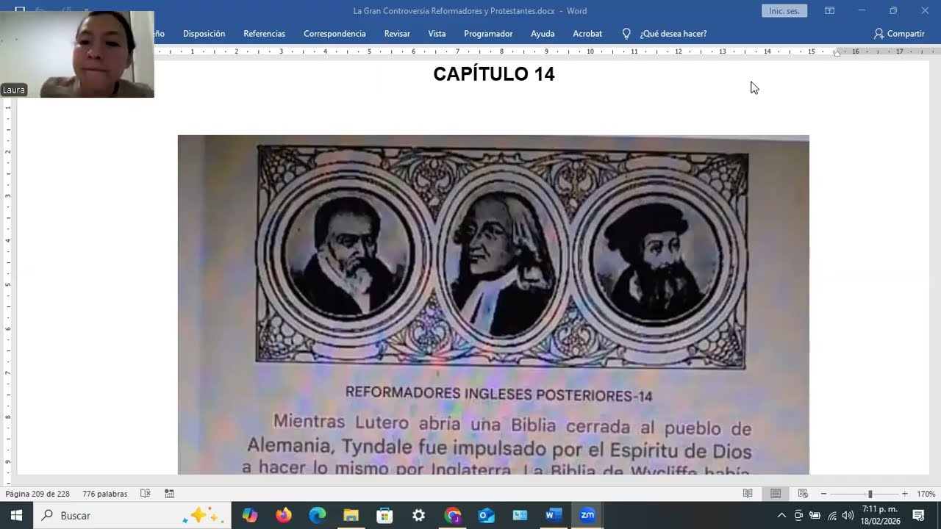Show hidden system tray icons
Image resolution: width=941 pixels, height=529 pixels.
click(781, 515)
